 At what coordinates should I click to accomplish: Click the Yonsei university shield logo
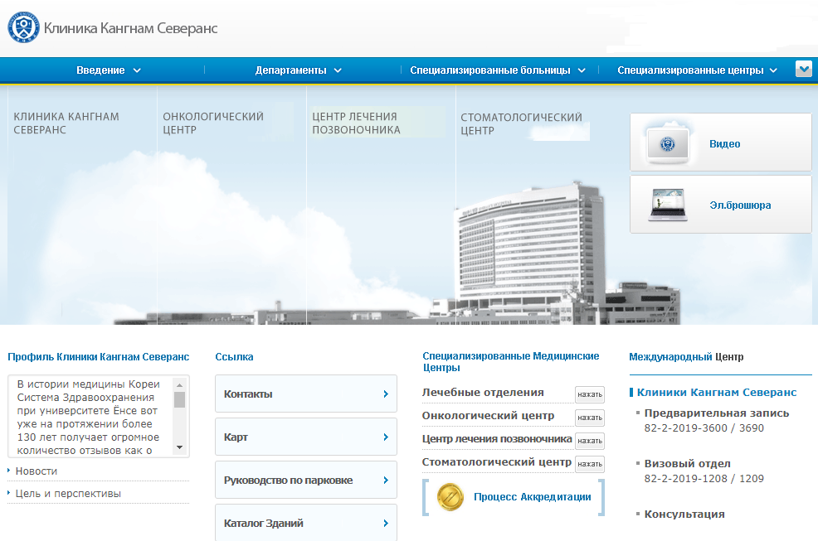tap(23, 27)
